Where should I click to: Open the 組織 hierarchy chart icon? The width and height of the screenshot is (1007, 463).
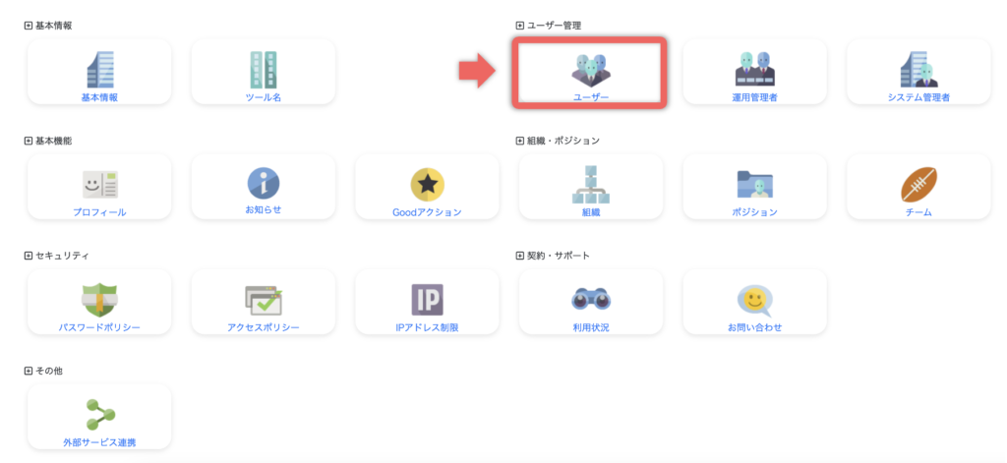click(x=590, y=184)
